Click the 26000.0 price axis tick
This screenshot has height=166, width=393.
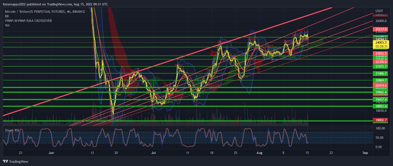coord(381,21)
